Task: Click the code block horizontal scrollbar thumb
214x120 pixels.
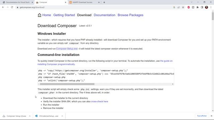Action: (67, 84)
